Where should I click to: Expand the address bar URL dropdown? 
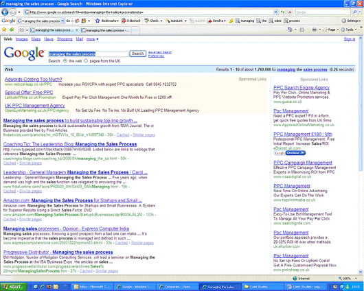pyautogui.click(x=275, y=12)
